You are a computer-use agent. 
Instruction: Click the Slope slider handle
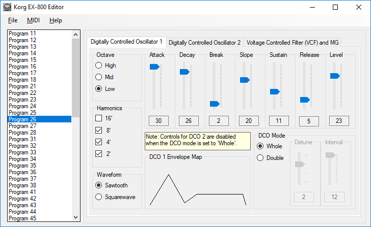tap(245, 80)
